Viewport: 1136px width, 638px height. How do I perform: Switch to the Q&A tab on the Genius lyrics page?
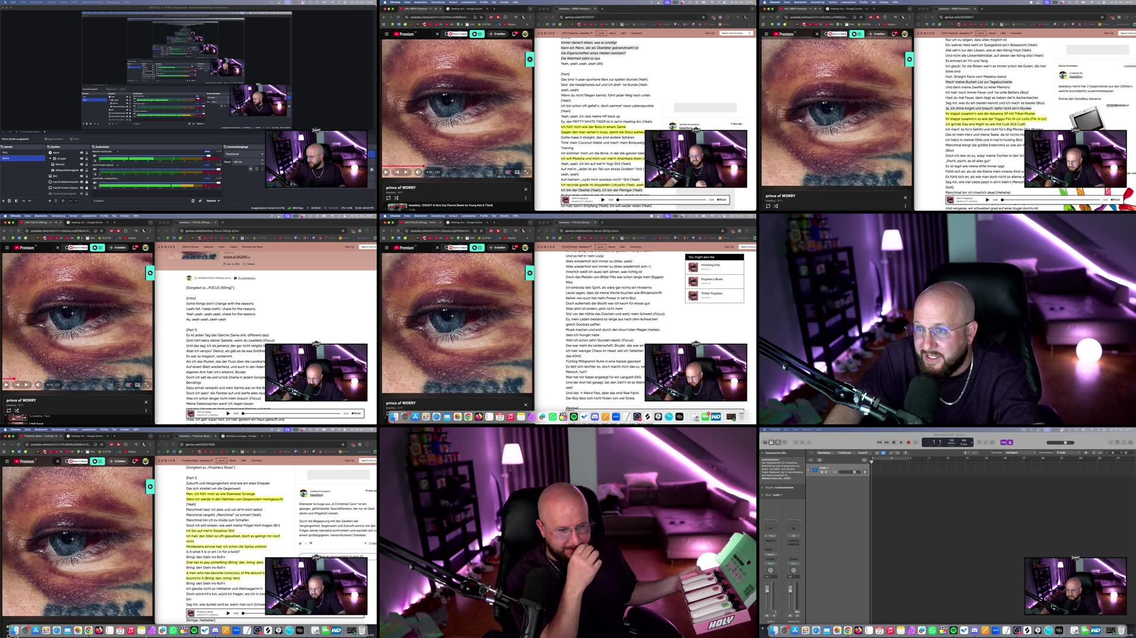[x=623, y=33]
